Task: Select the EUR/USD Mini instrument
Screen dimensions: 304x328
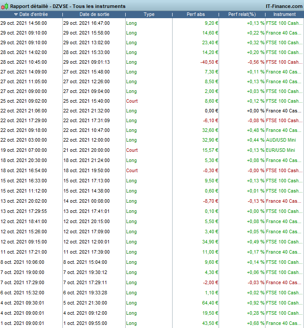Action: coord(281,150)
